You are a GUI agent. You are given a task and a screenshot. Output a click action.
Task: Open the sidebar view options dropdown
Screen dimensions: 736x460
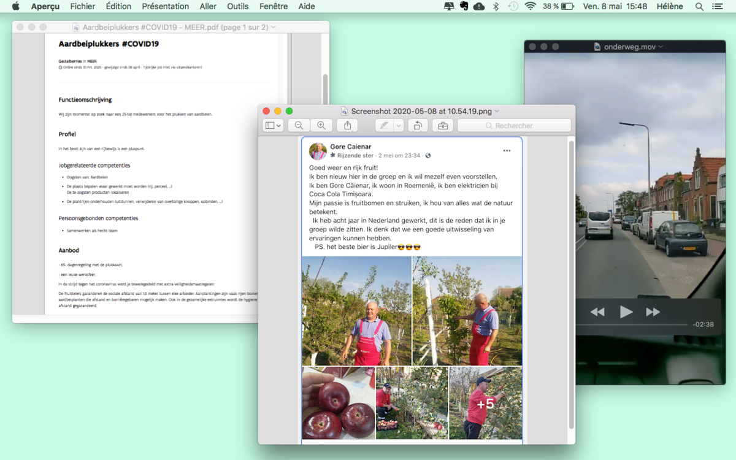click(x=272, y=126)
